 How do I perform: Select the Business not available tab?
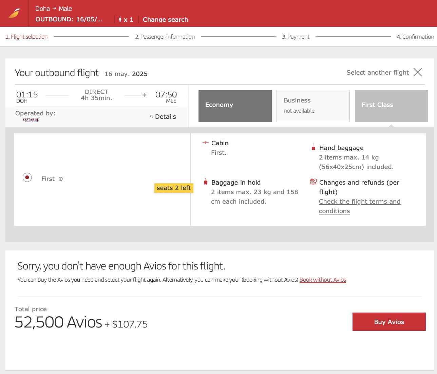(313, 106)
